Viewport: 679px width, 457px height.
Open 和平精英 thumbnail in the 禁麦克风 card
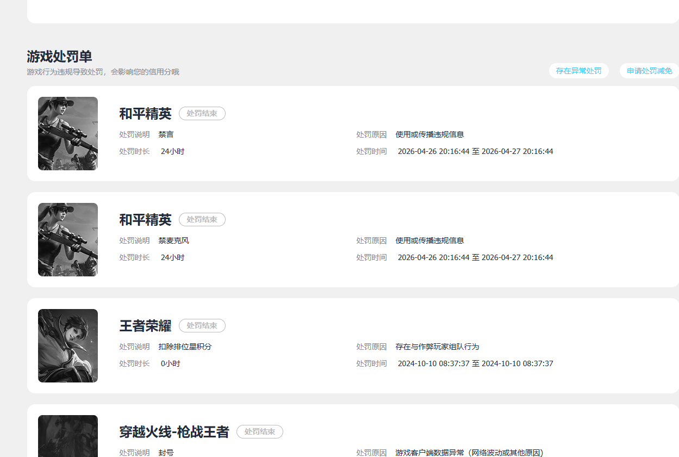coord(68,239)
